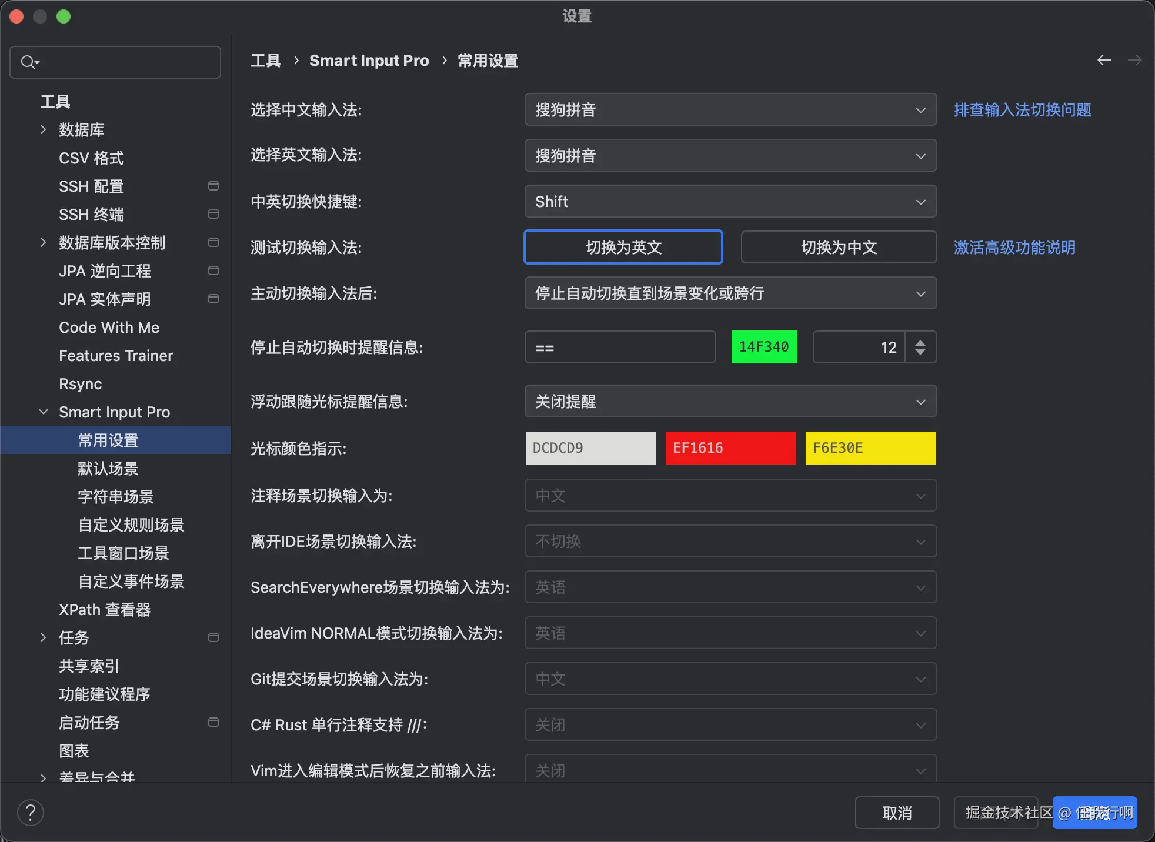Expand the 数据库 tree node
Screen dimensions: 1155x842
pos(43,129)
